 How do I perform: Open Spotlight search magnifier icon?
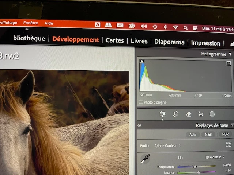pyautogui.click(x=185, y=28)
